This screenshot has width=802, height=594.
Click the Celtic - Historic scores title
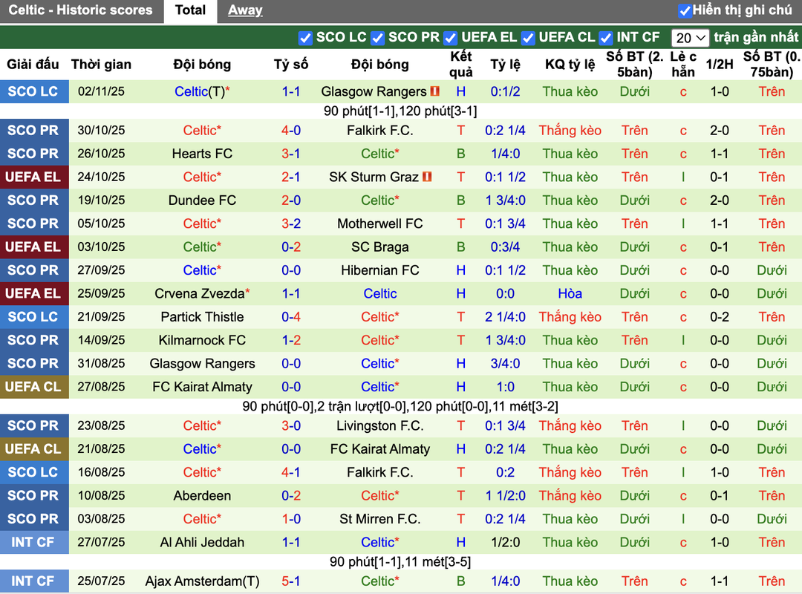click(x=80, y=10)
